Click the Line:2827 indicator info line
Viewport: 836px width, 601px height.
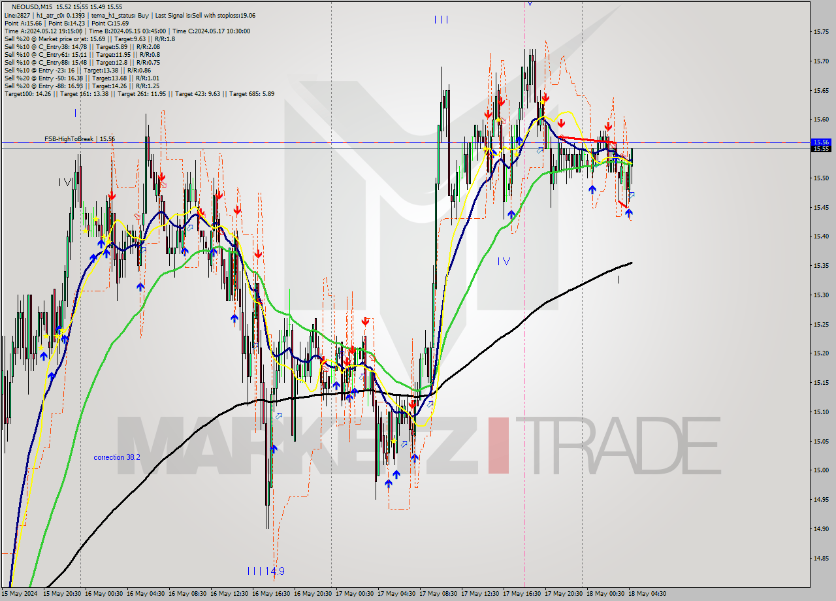click(130, 15)
